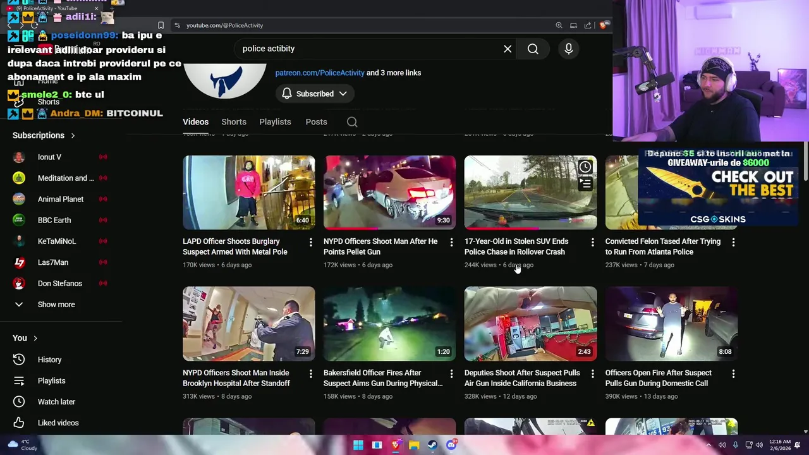This screenshot has height=455, width=809.
Task: Click the CSGOSKINS giveaway banner
Action: (x=718, y=187)
